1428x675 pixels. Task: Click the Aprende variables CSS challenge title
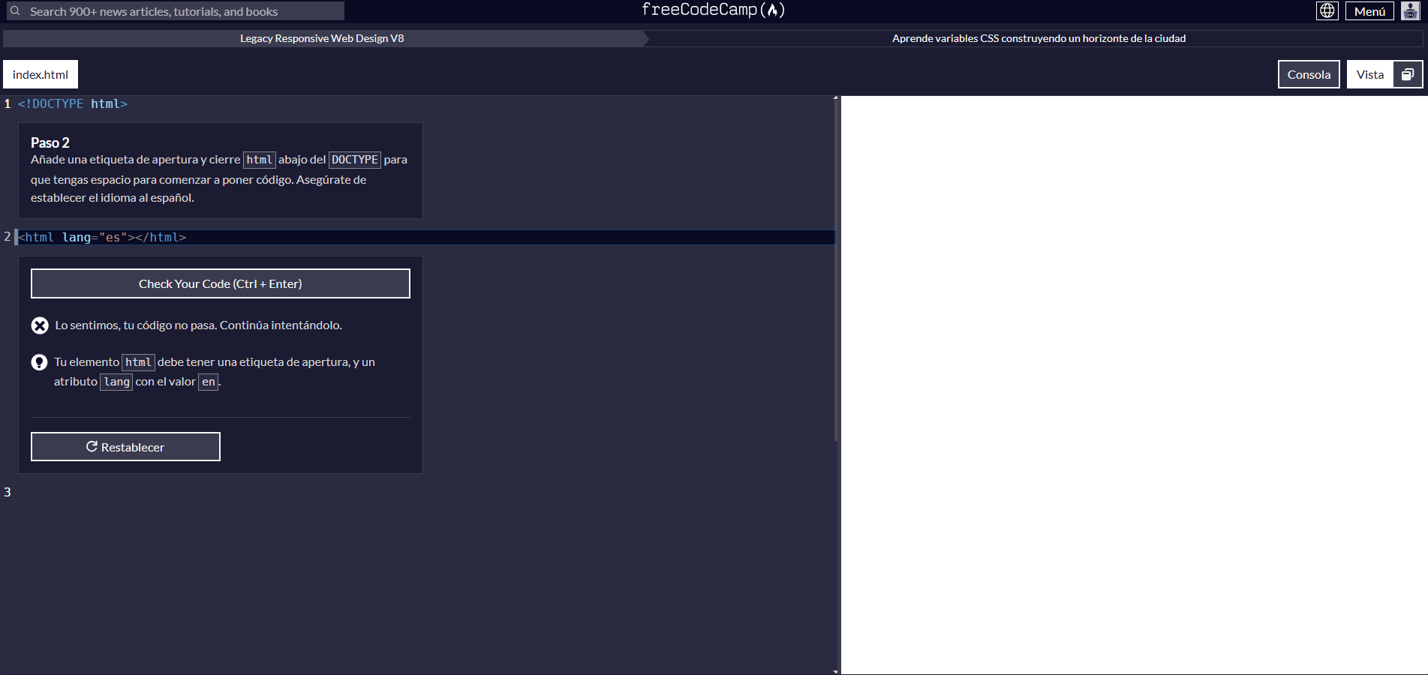tap(1039, 38)
